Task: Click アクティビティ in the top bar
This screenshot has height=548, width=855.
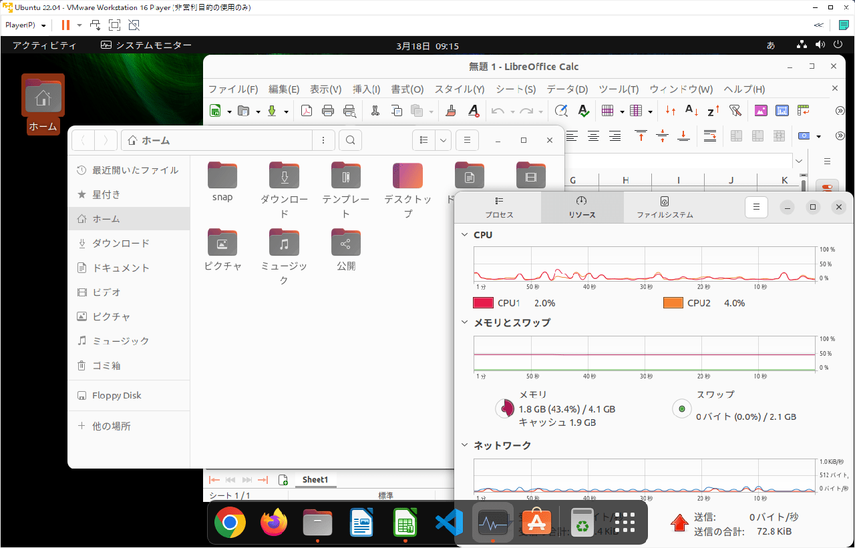Action: [x=44, y=45]
